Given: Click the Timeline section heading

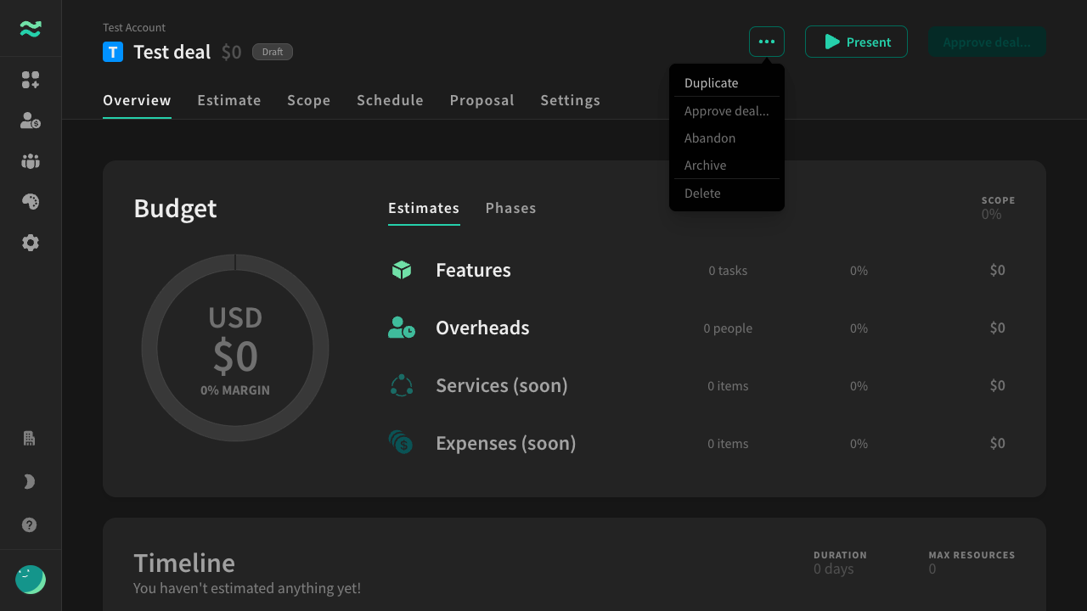Looking at the screenshot, I should 184,563.
